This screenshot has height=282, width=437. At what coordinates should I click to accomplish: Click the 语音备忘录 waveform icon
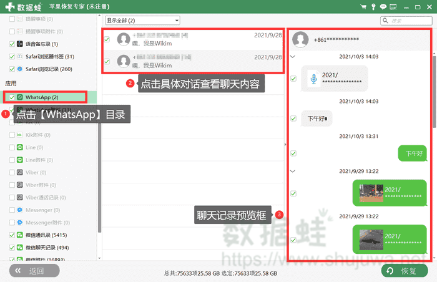pos(20,44)
